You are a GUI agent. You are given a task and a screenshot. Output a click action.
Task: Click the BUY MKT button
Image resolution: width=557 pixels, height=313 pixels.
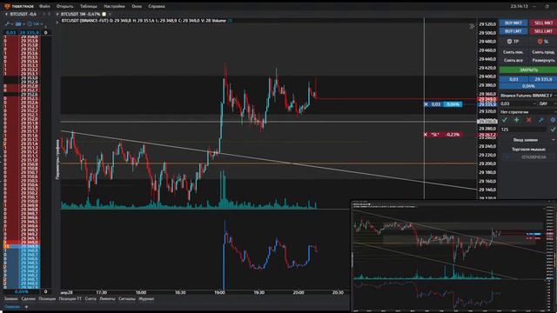click(513, 23)
